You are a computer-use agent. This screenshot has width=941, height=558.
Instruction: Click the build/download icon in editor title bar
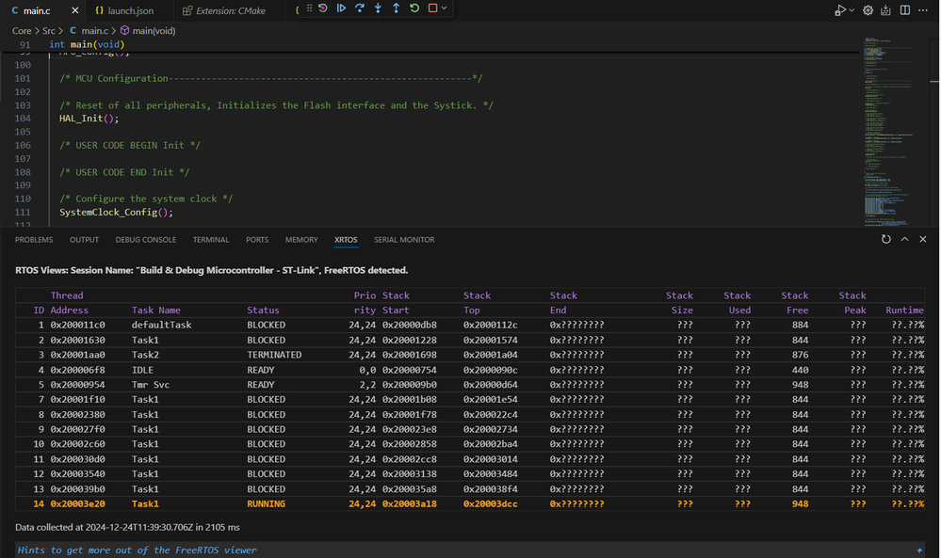point(885,10)
